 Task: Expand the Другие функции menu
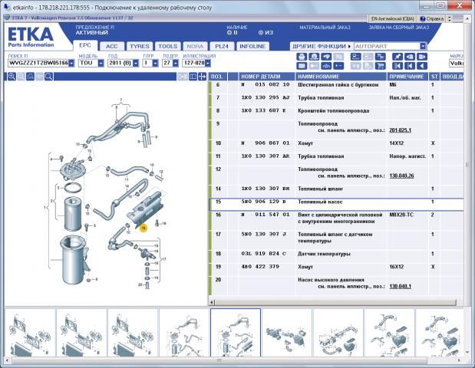coord(322,46)
